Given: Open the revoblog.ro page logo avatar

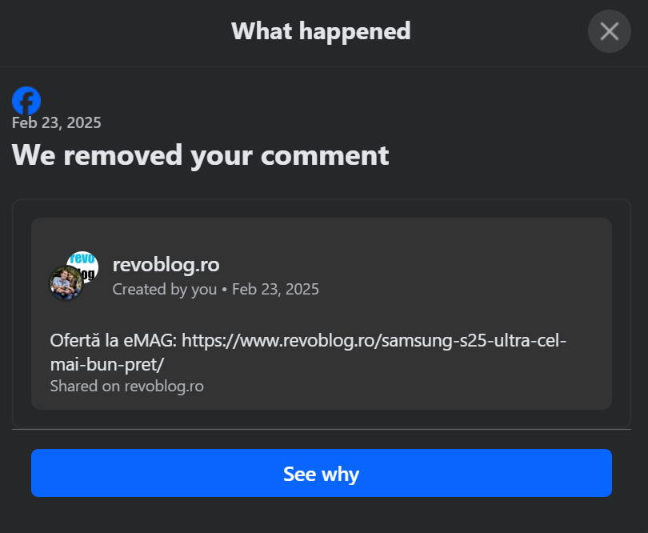Looking at the screenshot, I should 83,266.
